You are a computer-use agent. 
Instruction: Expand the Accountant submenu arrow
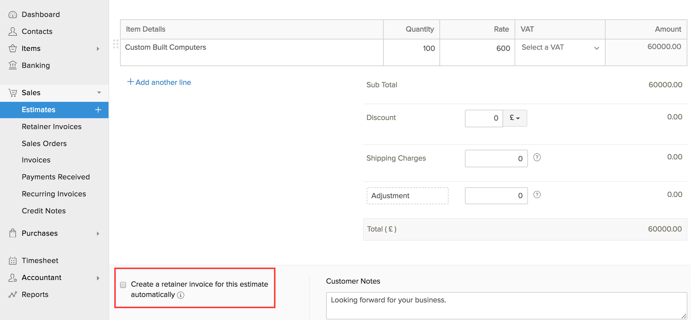98,278
